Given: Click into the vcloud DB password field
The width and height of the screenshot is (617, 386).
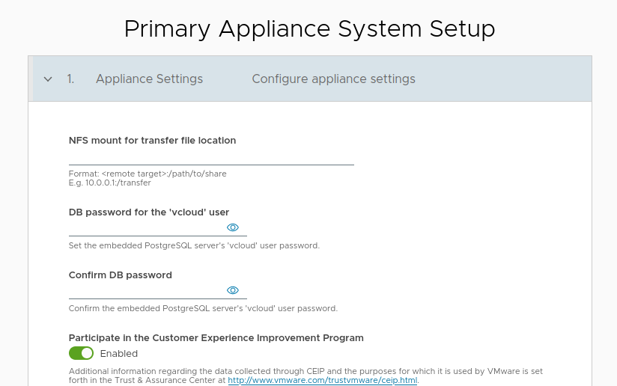Looking at the screenshot, I should pyautogui.click(x=146, y=227).
